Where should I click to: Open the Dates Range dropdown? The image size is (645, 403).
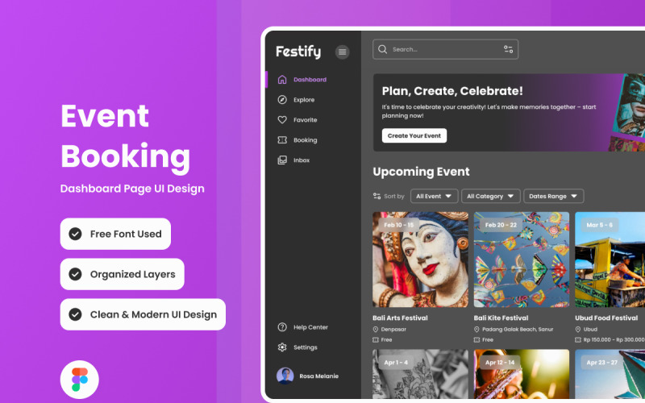coord(553,196)
